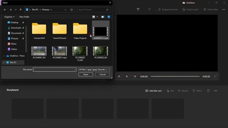Click the Open button
Image resolution: width=228 pixels, height=128 pixels.
click(x=85, y=74)
